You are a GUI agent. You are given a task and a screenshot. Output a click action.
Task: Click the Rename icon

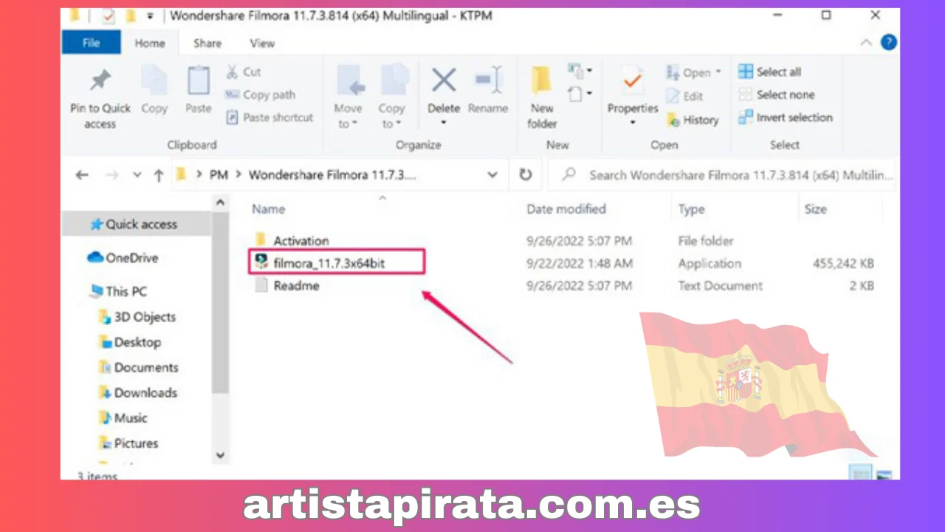tap(488, 79)
